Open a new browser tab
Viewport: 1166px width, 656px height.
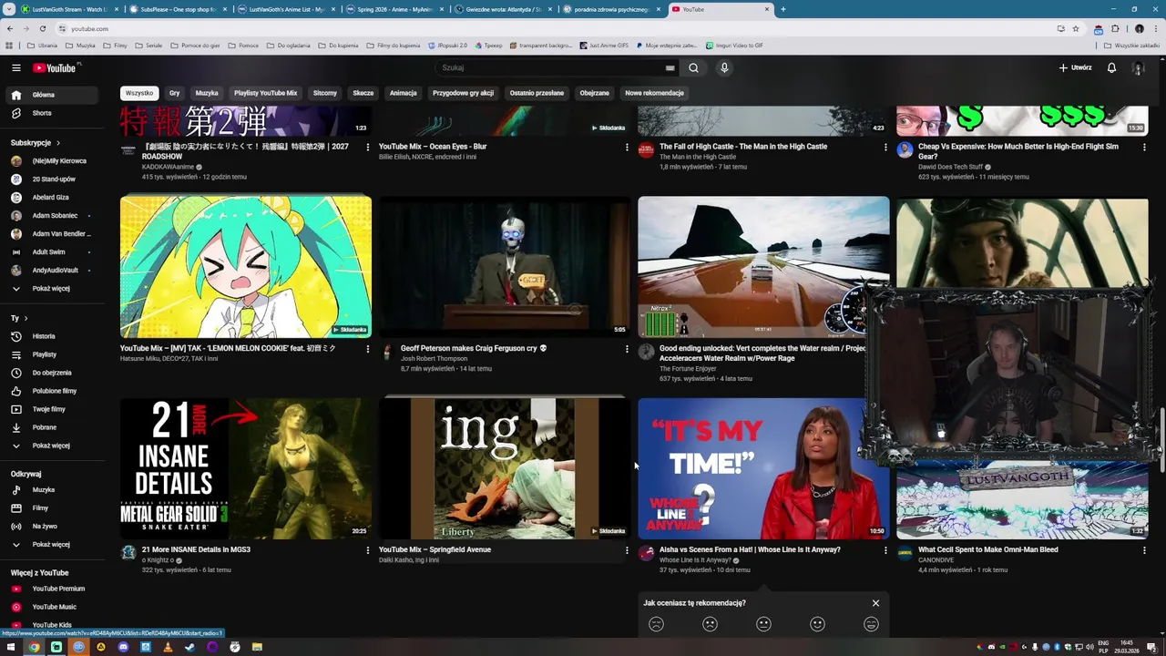pos(783,9)
